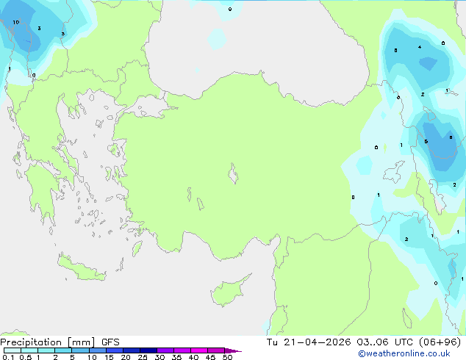Select the 0.1–0.5 mm lightest cyan legend swatch
466x360 pixels.
[x=12, y=350]
